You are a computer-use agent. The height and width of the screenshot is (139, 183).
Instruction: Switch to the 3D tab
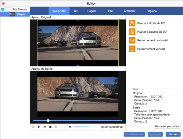(76, 11)
